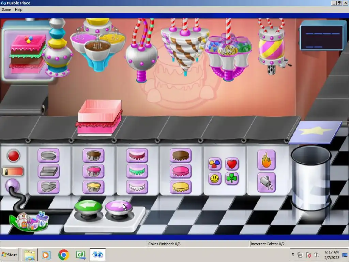Click the metal trash can

[311, 178]
